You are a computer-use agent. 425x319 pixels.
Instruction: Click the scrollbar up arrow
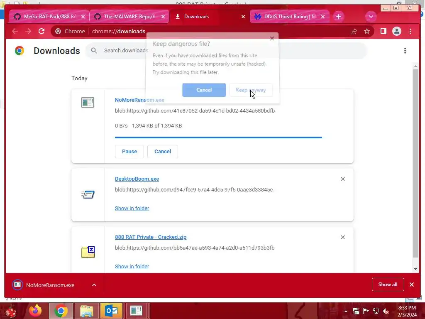(415, 66)
